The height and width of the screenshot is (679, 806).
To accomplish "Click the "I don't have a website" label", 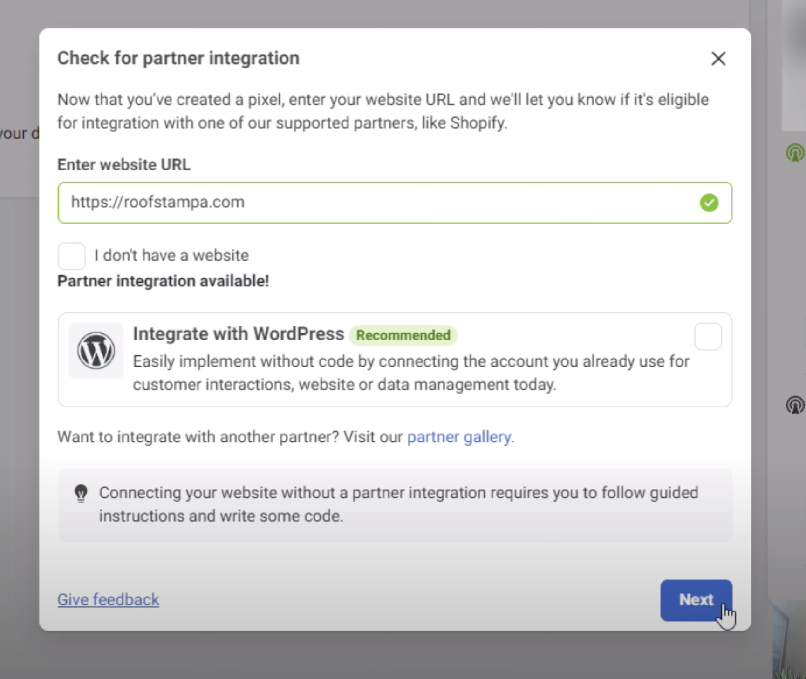I will pos(171,256).
